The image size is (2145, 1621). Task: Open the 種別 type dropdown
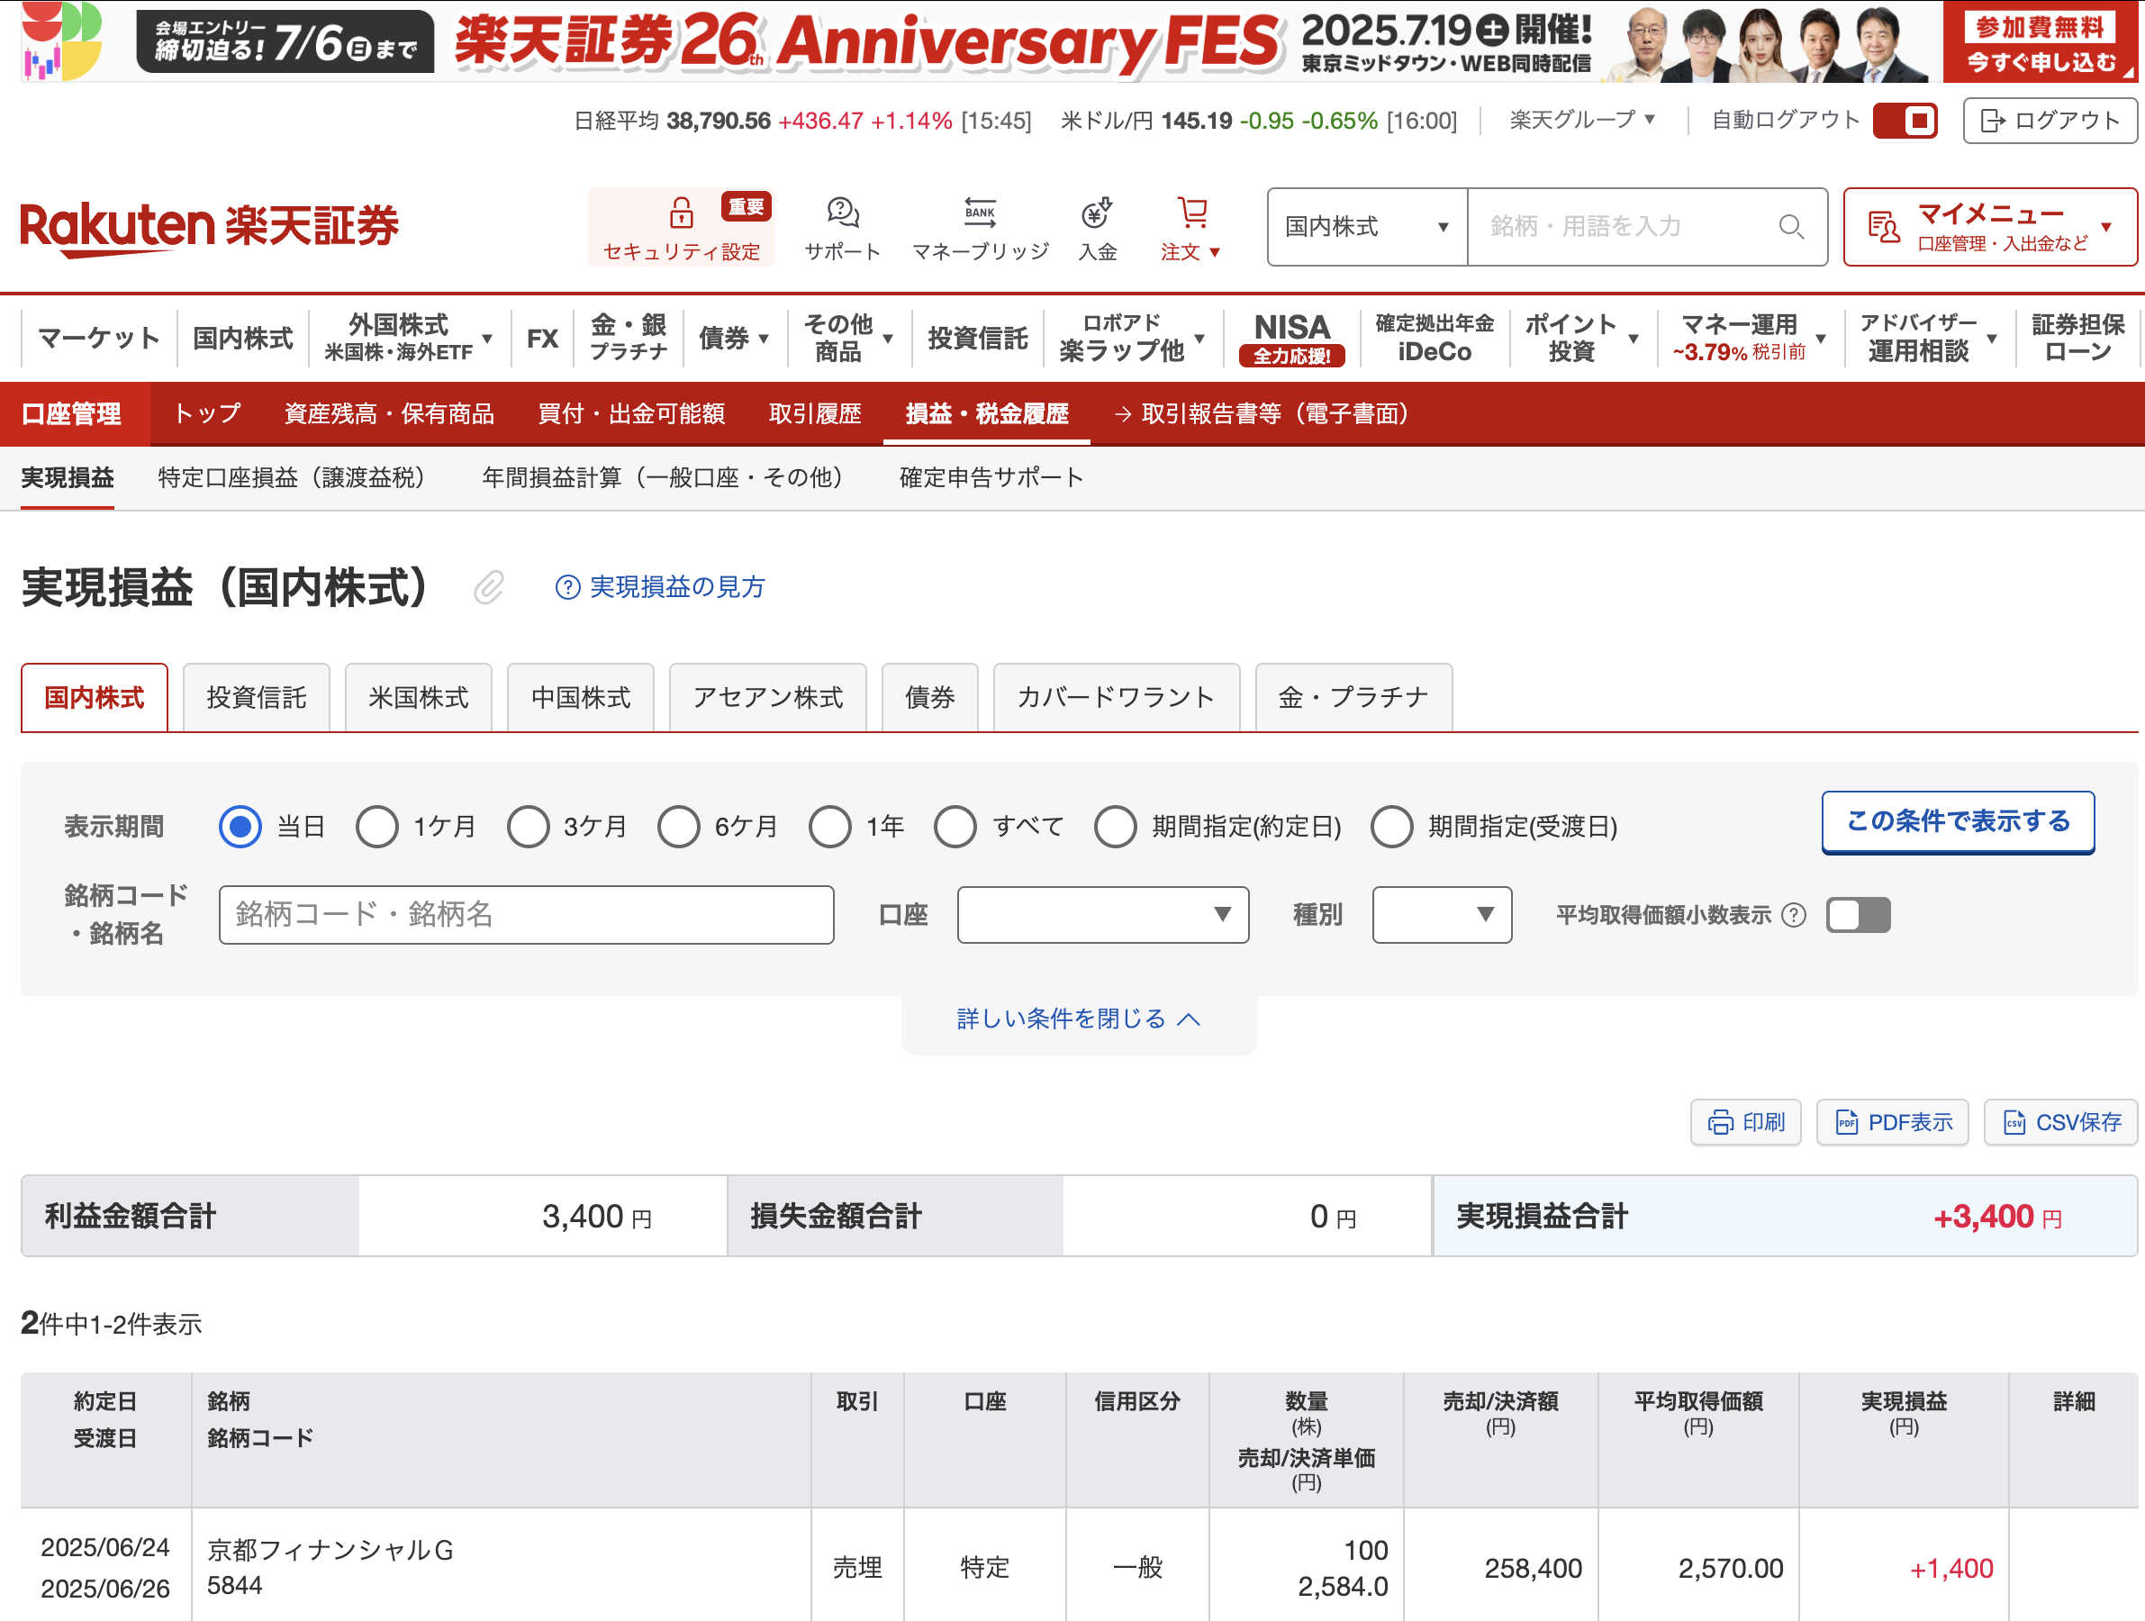(1442, 915)
